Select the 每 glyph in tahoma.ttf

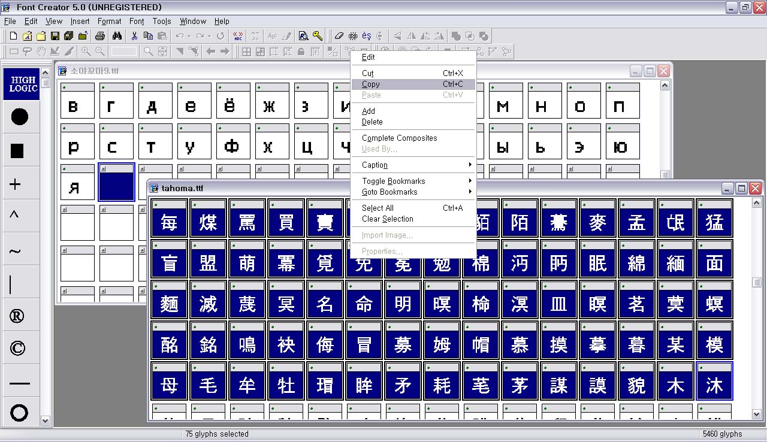[169, 217]
